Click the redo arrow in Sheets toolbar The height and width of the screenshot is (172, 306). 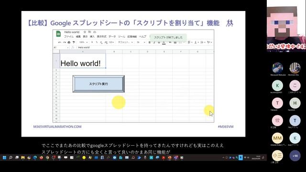pyautogui.click(x=64, y=43)
